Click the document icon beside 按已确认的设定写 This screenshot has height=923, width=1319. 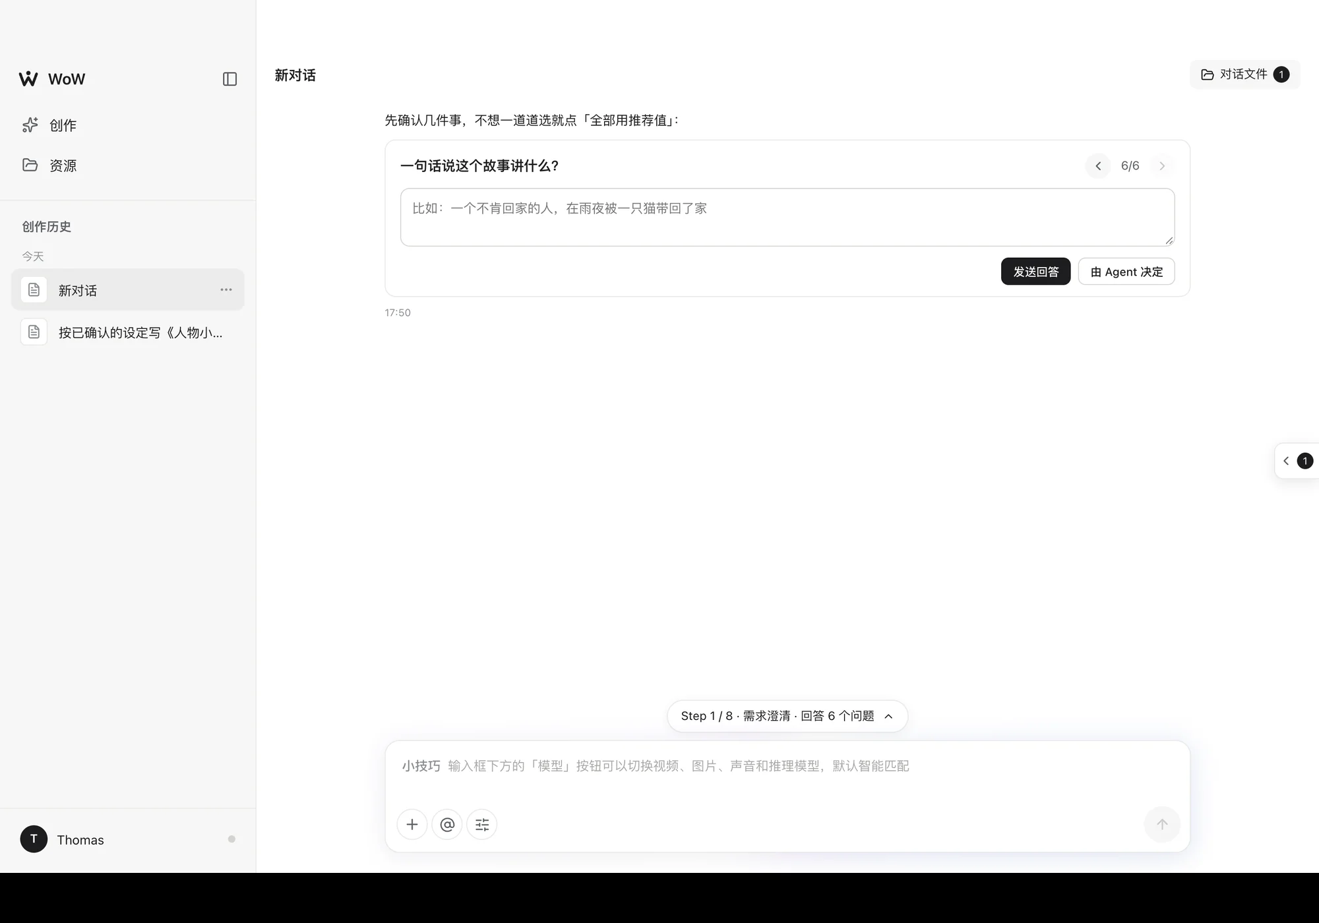coord(34,332)
